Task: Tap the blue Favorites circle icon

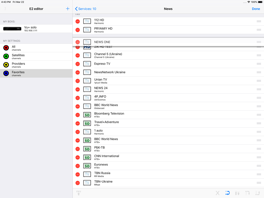Action: click(x=6, y=73)
